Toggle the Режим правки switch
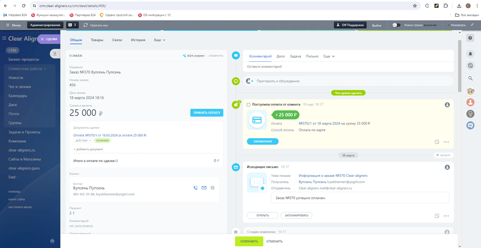481x248 pixels. (x=397, y=25)
